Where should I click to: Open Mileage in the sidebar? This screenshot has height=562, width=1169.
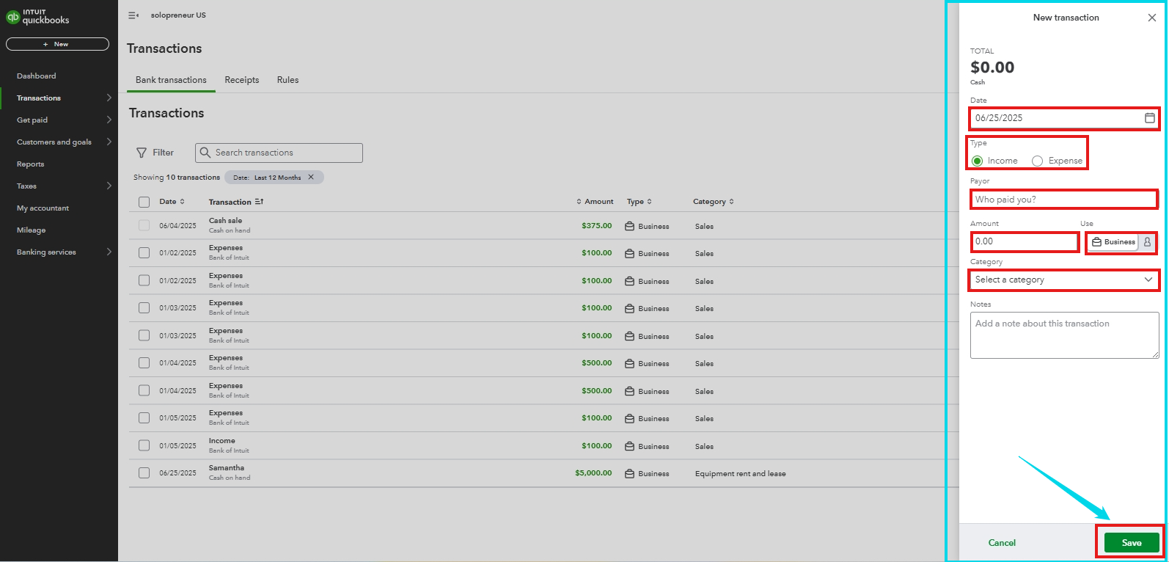pos(32,230)
